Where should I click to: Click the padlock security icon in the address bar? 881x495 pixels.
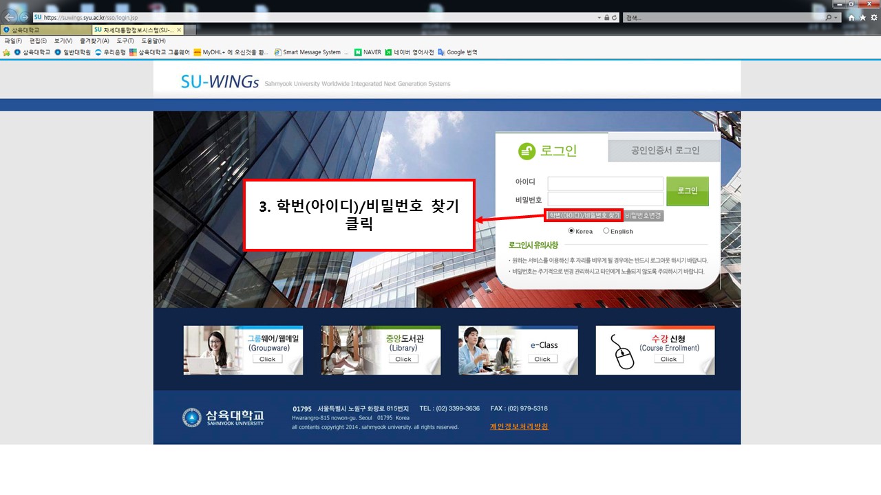pos(606,18)
